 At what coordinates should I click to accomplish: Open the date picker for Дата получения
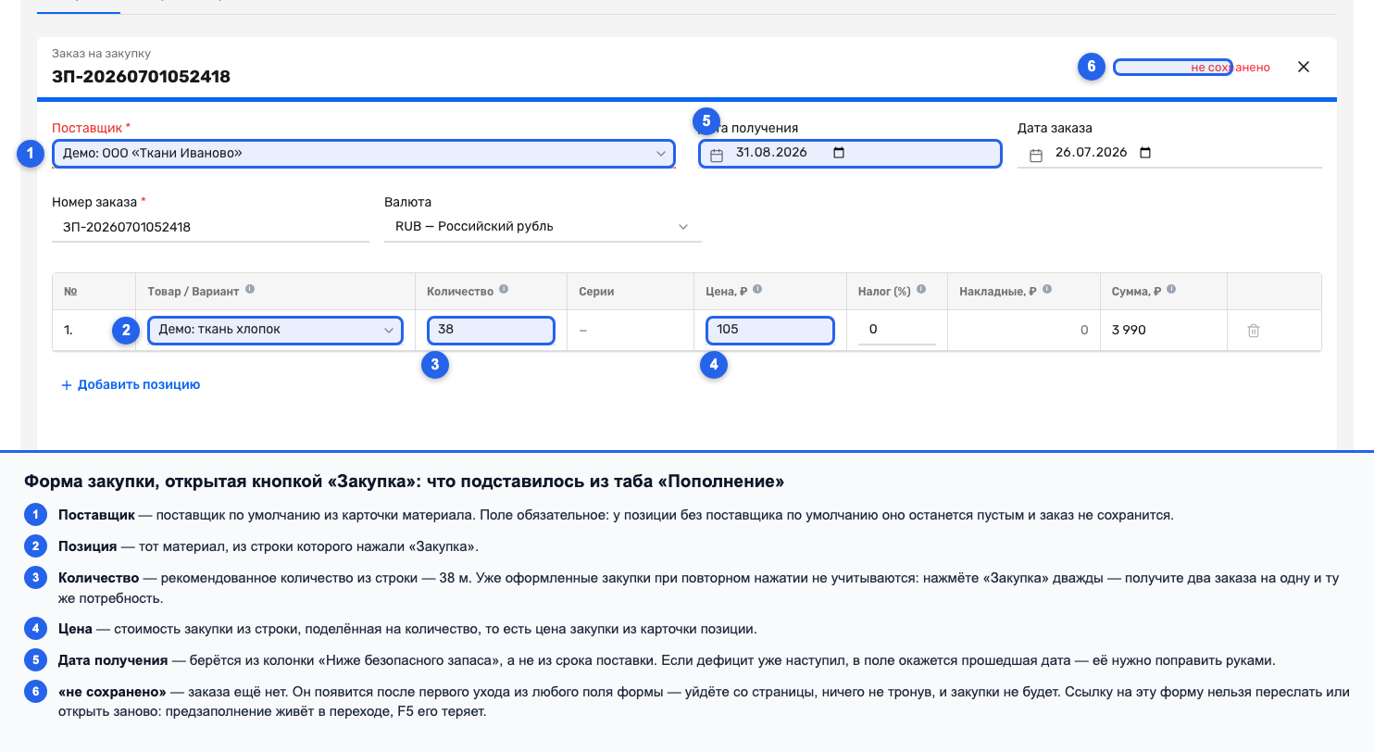[x=839, y=153]
